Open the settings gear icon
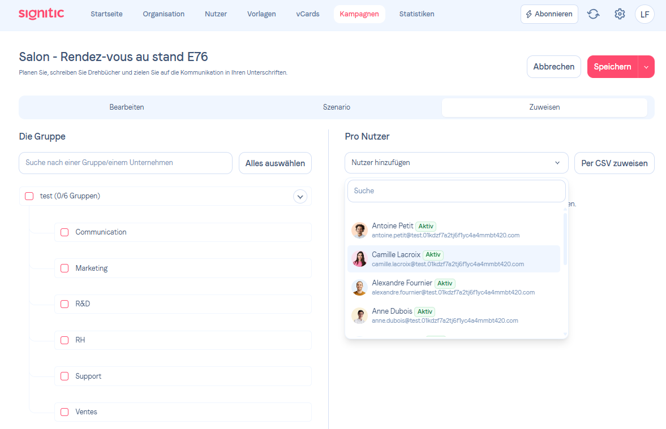 point(620,14)
